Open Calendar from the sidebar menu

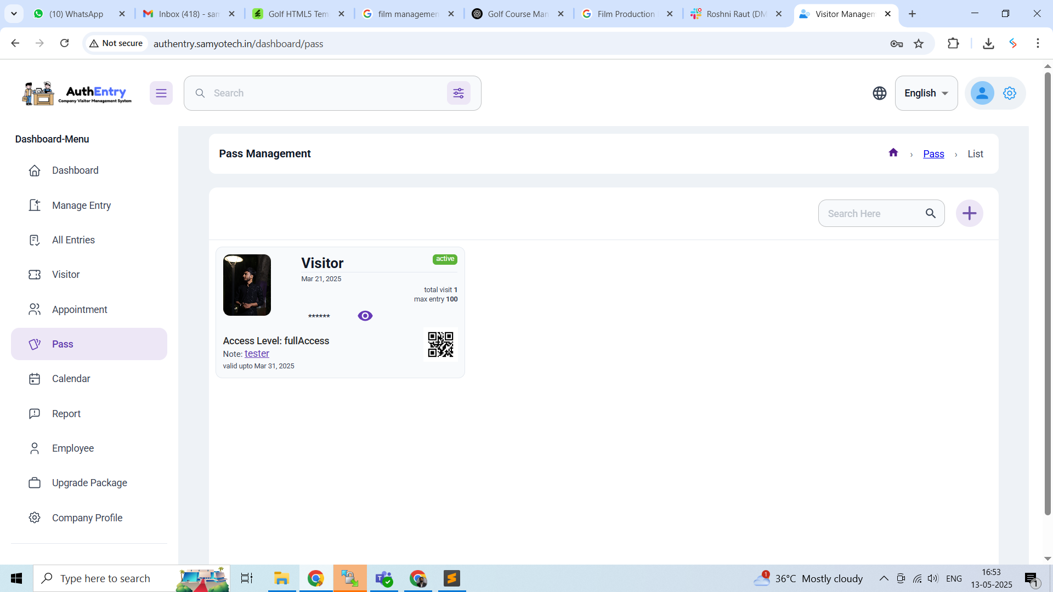point(71,379)
